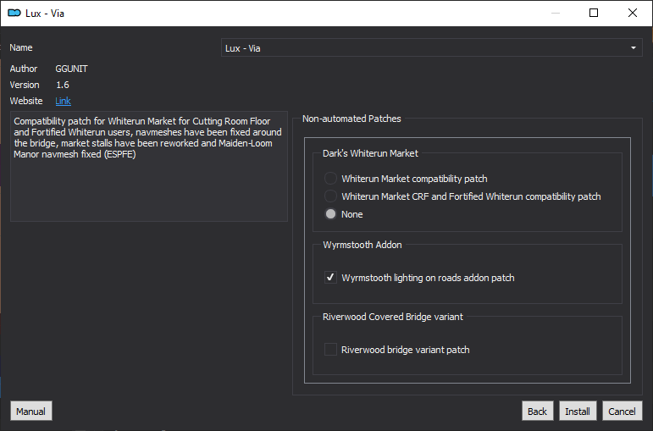Viewport: 653px width, 431px height.
Task: Close the Lux - Via window
Action: coord(633,13)
